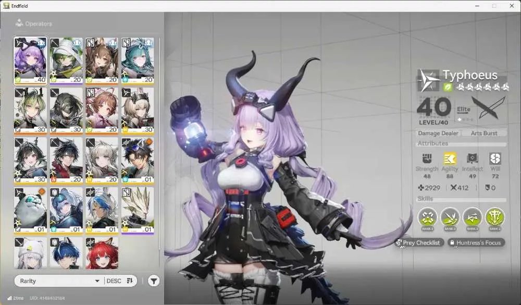This screenshot has width=521, height=305.
Task: Open the fourth fully-lit skill icon
Action: click(x=495, y=217)
